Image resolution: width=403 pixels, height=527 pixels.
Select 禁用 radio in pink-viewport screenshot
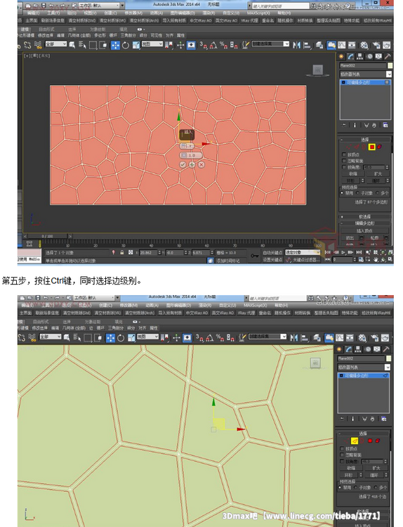[x=342, y=193]
